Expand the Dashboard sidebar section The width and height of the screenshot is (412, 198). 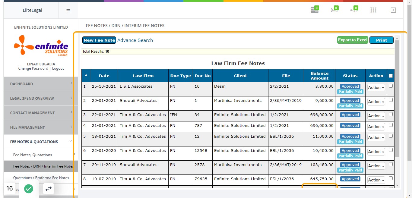pos(41,84)
